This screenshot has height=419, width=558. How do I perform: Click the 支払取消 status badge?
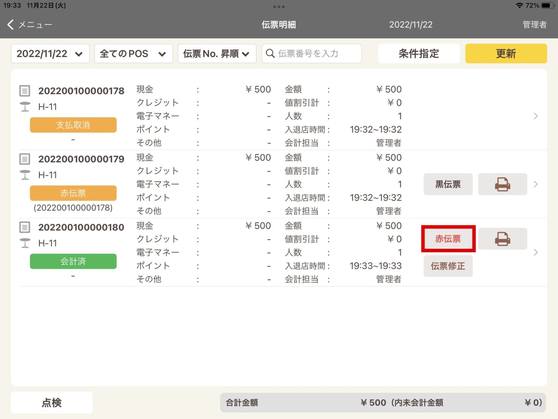tap(73, 125)
